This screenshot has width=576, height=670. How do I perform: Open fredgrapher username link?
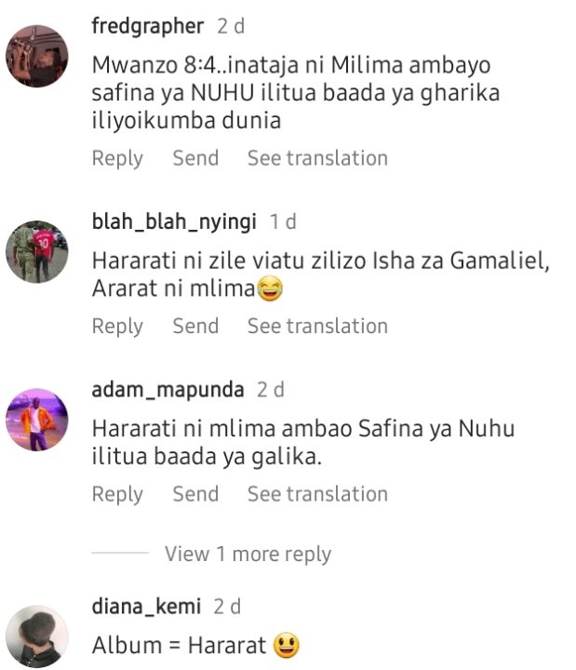click(148, 26)
